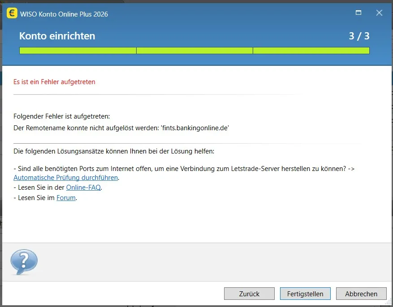393x307 pixels.
Task: Click the last green progress bar segment
Action: [311, 51]
